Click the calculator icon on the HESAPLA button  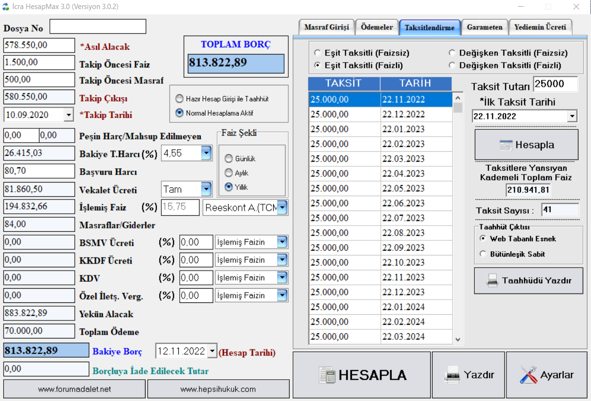[327, 375]
